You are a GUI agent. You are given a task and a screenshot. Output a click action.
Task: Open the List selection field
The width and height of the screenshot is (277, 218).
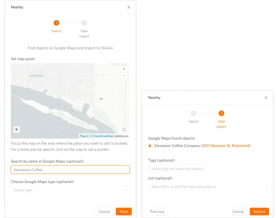click(x=207, y=187)
